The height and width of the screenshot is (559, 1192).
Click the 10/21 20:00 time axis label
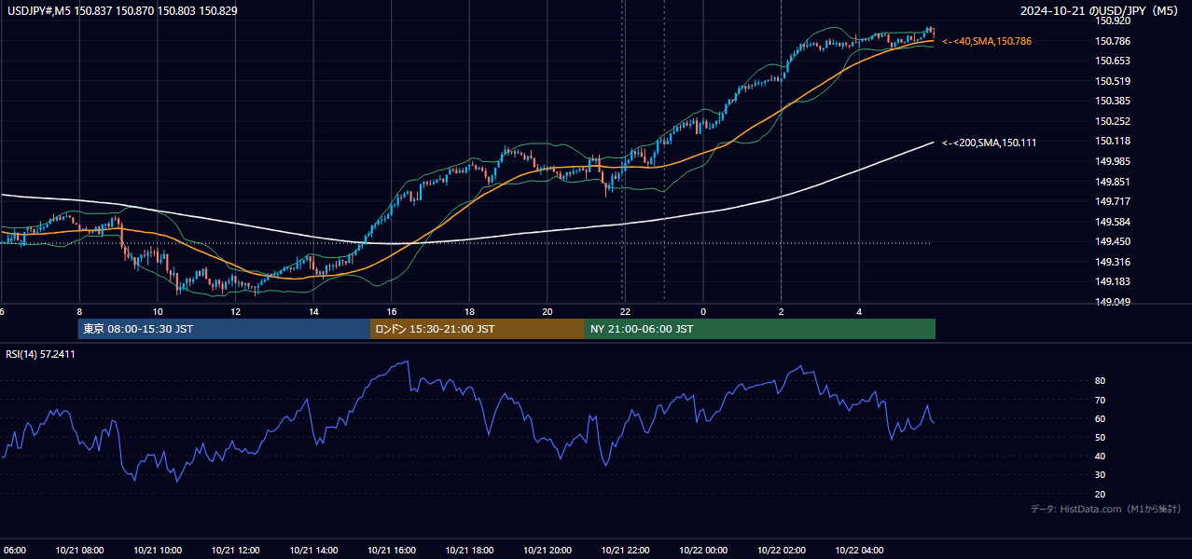click(x=547, y=551)
